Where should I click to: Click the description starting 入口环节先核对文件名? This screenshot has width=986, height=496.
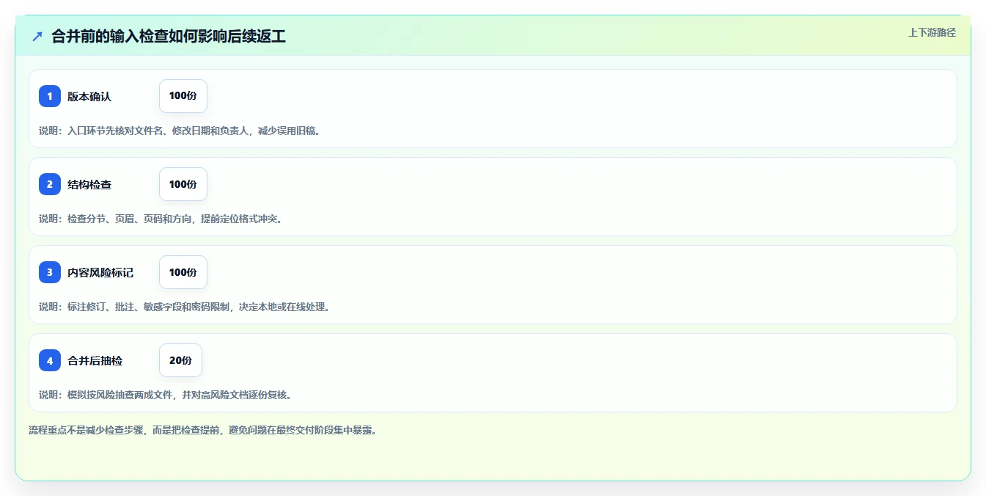[x=180, y=131]
